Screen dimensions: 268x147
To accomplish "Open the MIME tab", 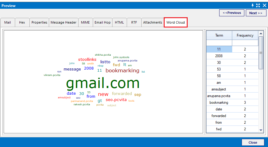I will click(85, 22).
